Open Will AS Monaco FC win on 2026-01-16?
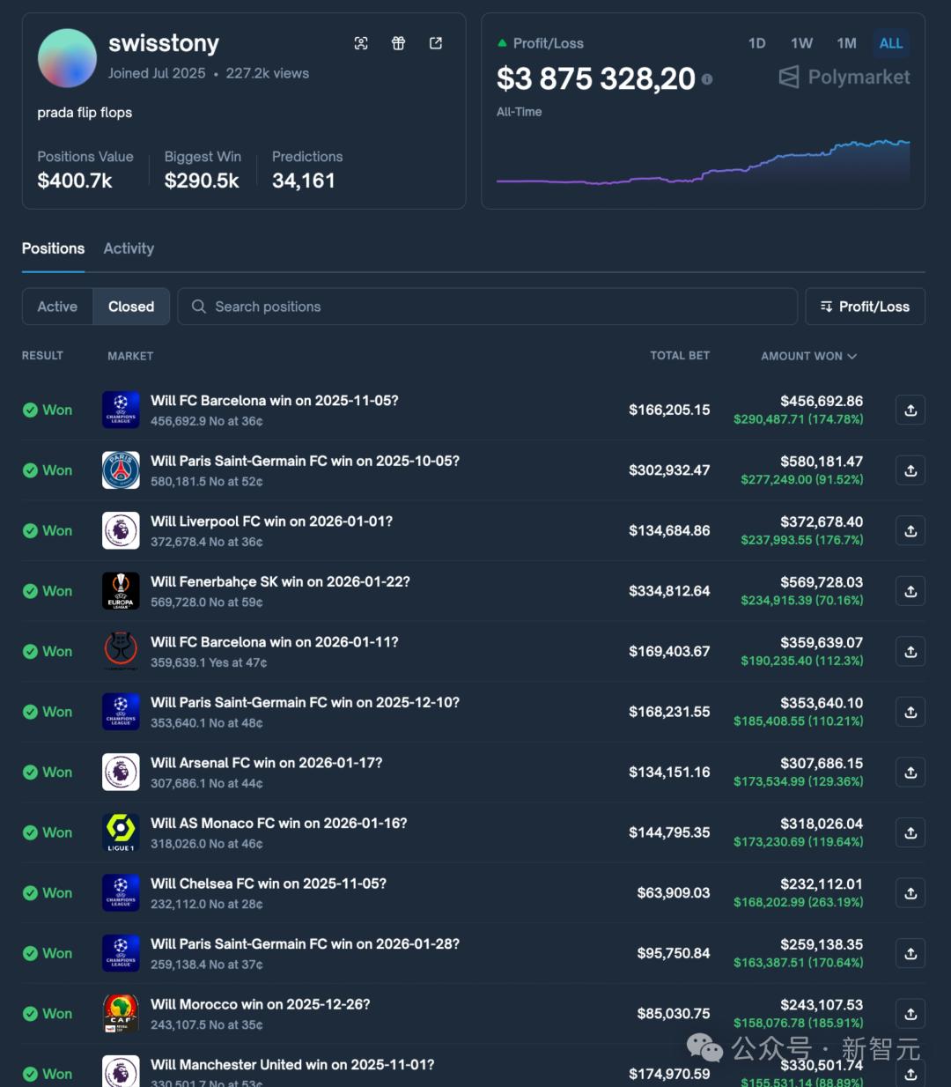The height and width of the screenshot is (1087, 951). click(278, 824)
